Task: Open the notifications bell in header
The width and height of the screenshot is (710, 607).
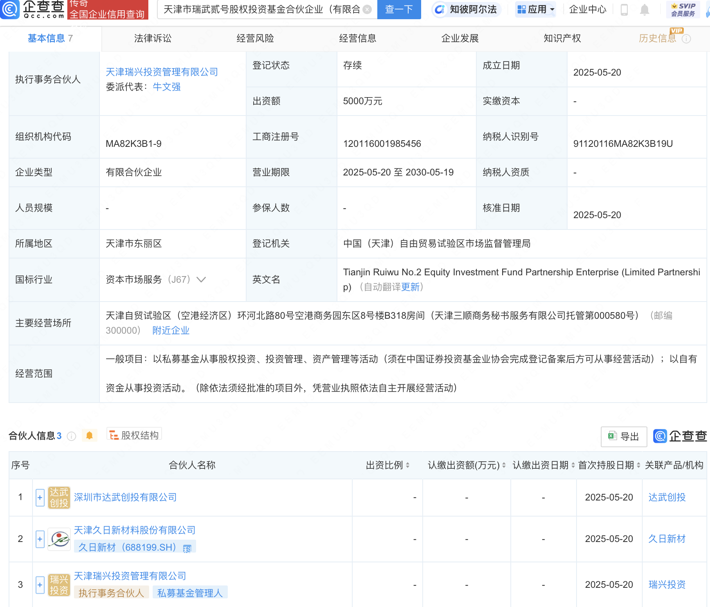Action: pyautogui.click(x=645, y=9)
